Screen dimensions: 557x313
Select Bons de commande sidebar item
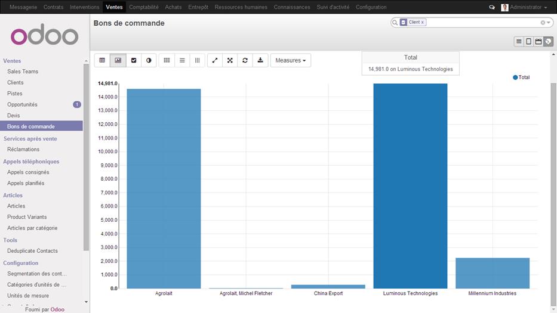click(41, 126)
